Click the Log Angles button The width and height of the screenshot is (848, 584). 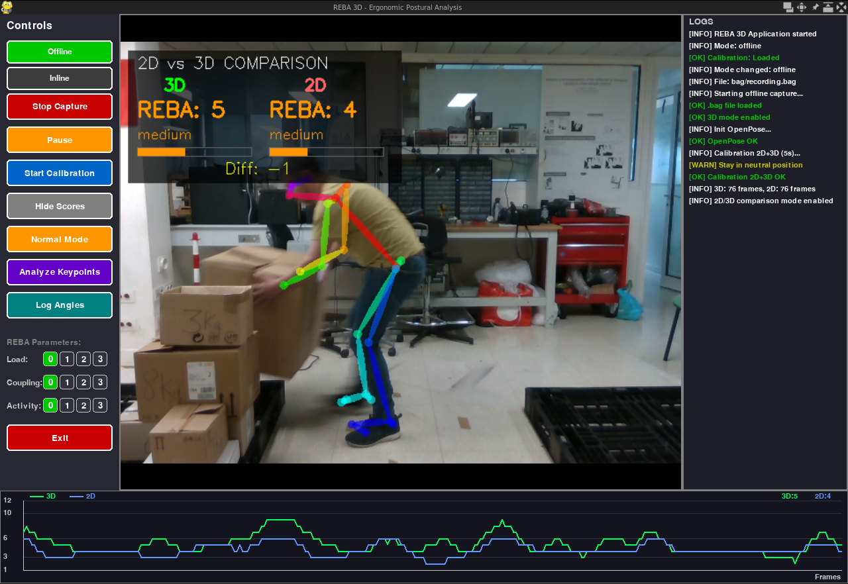point(60,305)
